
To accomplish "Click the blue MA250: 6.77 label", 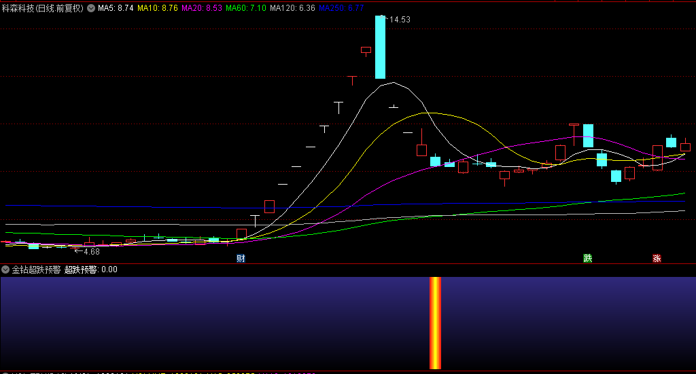I will tap(341, 8).
